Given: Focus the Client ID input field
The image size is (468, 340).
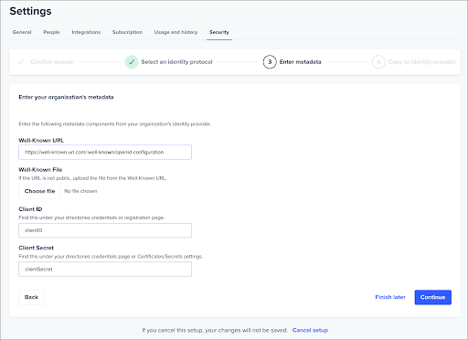Looking at the screenshot, I should click(x=105, y=230).
